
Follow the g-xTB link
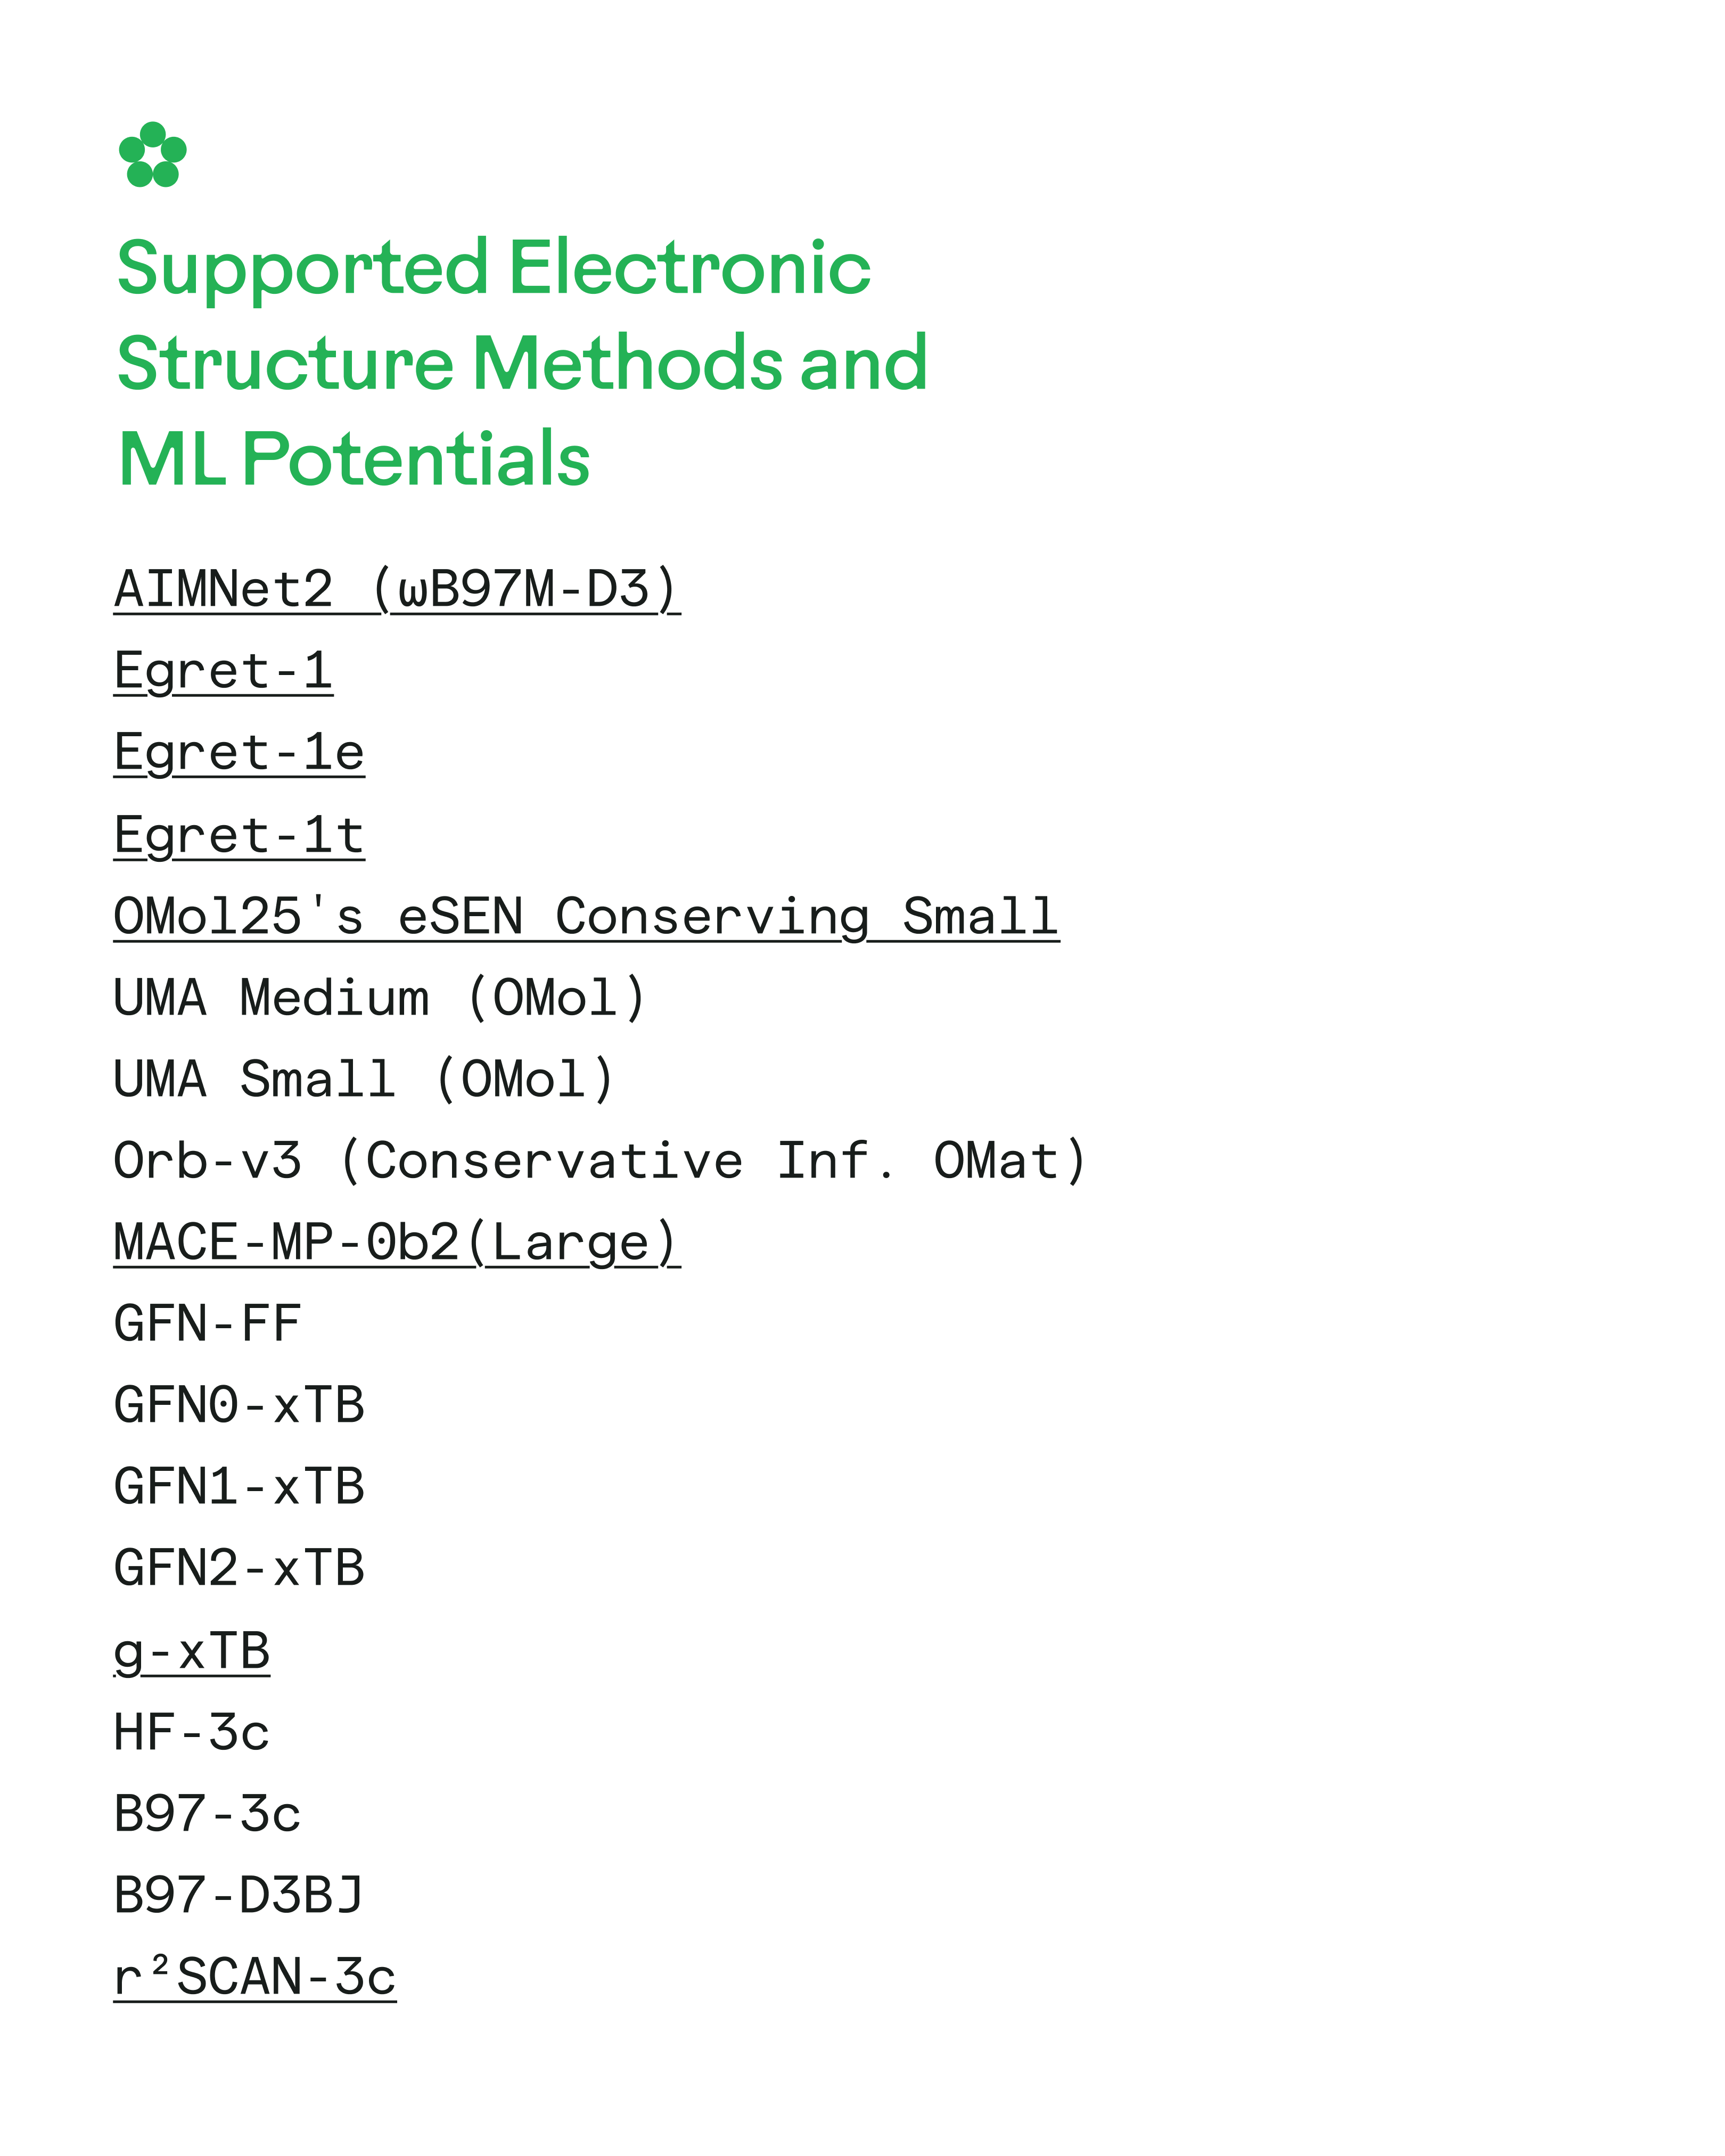pyautogui.click(x=192, y=1652)
